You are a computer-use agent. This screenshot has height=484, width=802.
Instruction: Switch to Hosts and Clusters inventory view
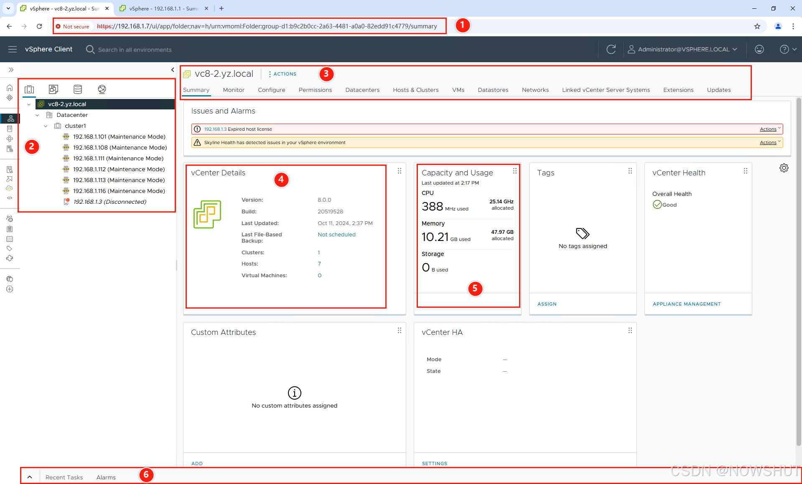coord(29,89)
